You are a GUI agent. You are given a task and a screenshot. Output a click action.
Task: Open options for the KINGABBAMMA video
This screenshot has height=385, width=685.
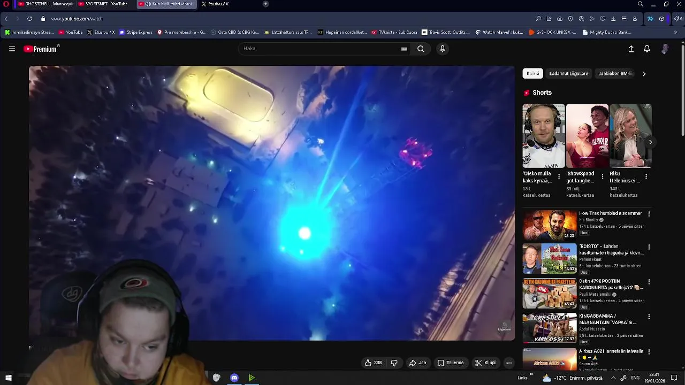pyautogui.click(x=649, y=317)
